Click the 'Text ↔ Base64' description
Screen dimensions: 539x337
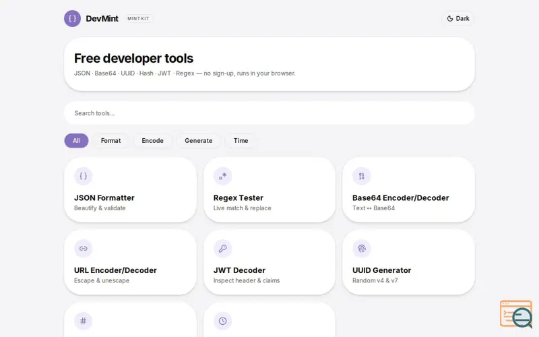tap(373, 208)
